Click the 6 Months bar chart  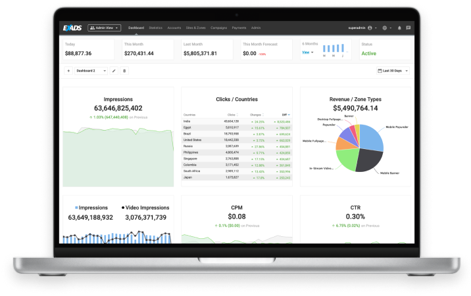point(334,50)
